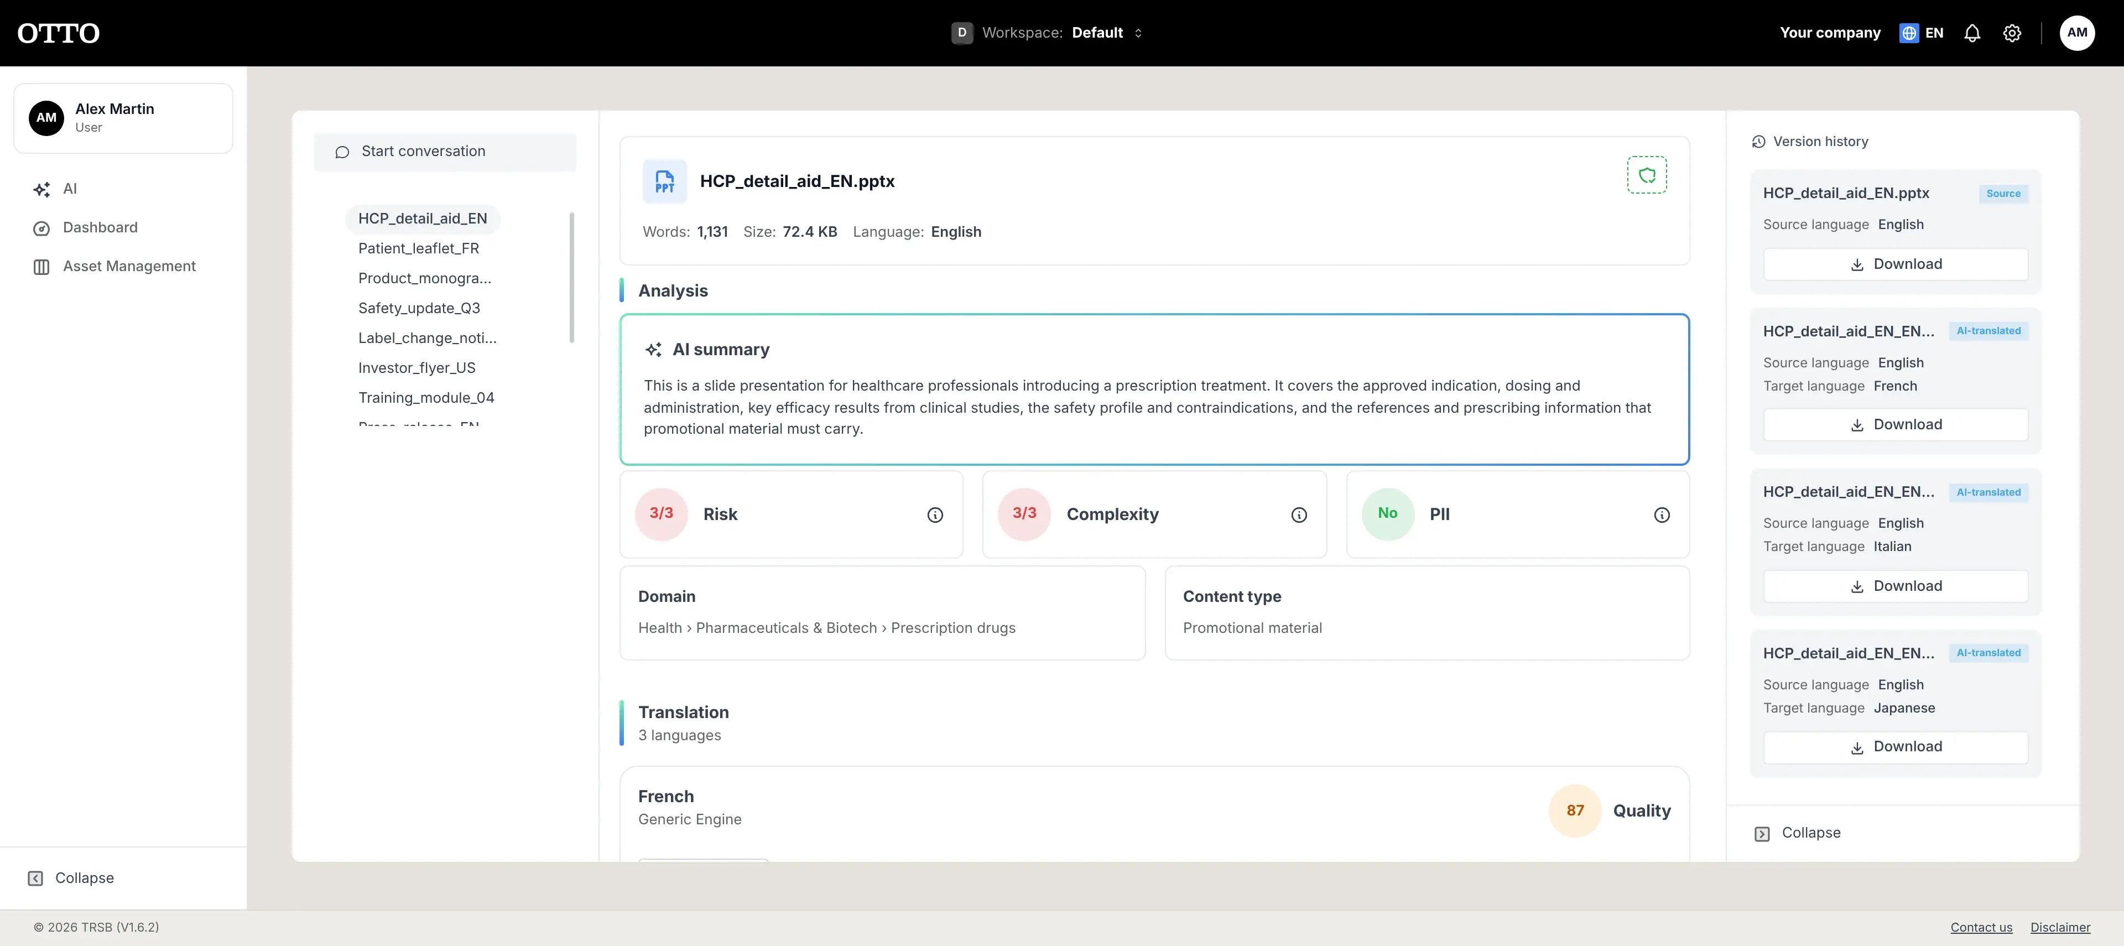
Task: Open notifications bell
Action: click(1971, 33)
